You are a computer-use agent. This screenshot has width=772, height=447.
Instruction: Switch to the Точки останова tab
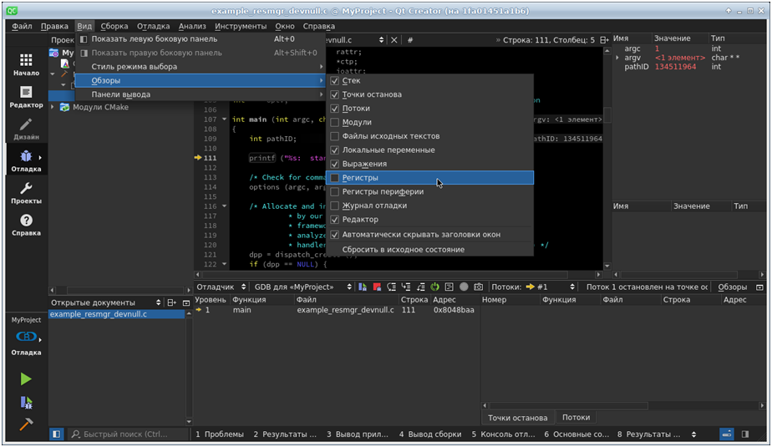point(517,418)
